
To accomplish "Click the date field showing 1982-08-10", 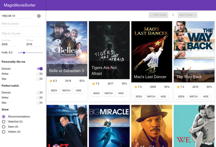I will (x=16, y=16).
